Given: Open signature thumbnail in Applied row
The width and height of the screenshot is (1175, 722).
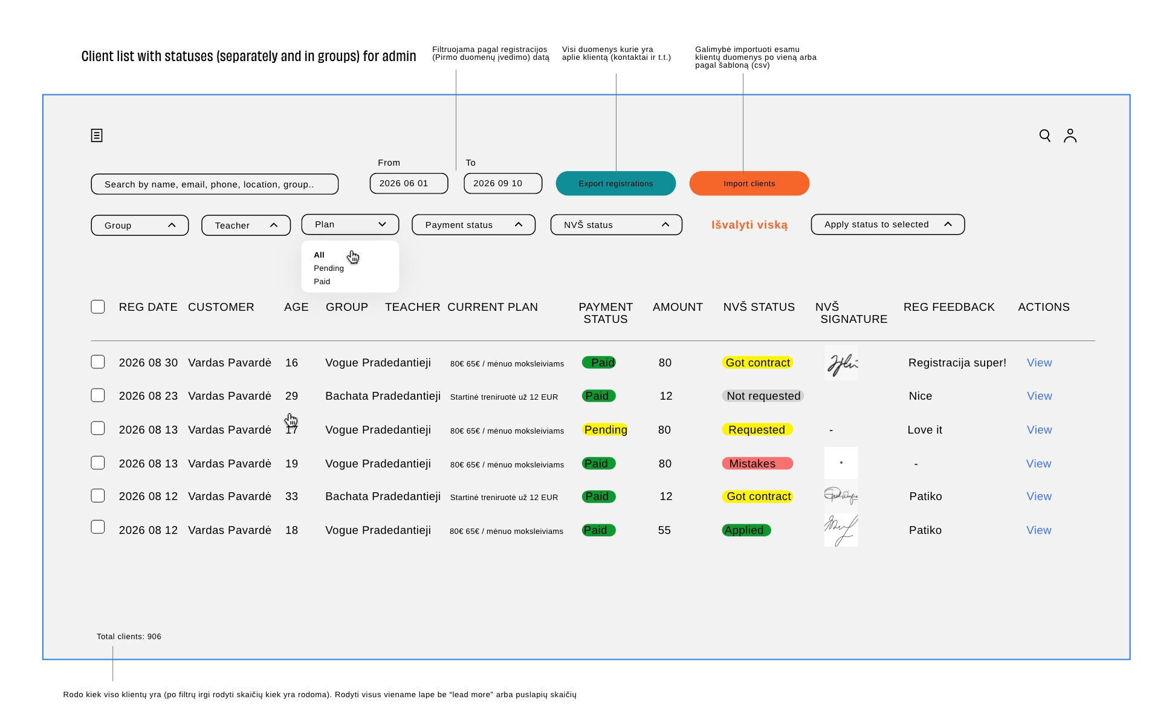Looking at the screenshot, I should (841, 530).
